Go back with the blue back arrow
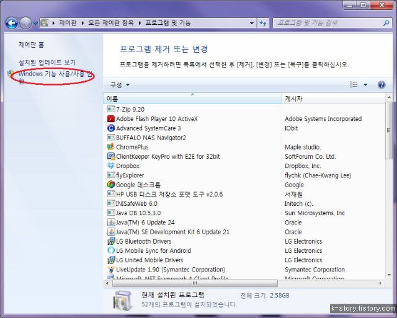Screen dimensions: 397x318 [x=11, y=23]
